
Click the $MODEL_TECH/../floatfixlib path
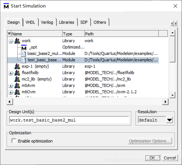(109, 73)
